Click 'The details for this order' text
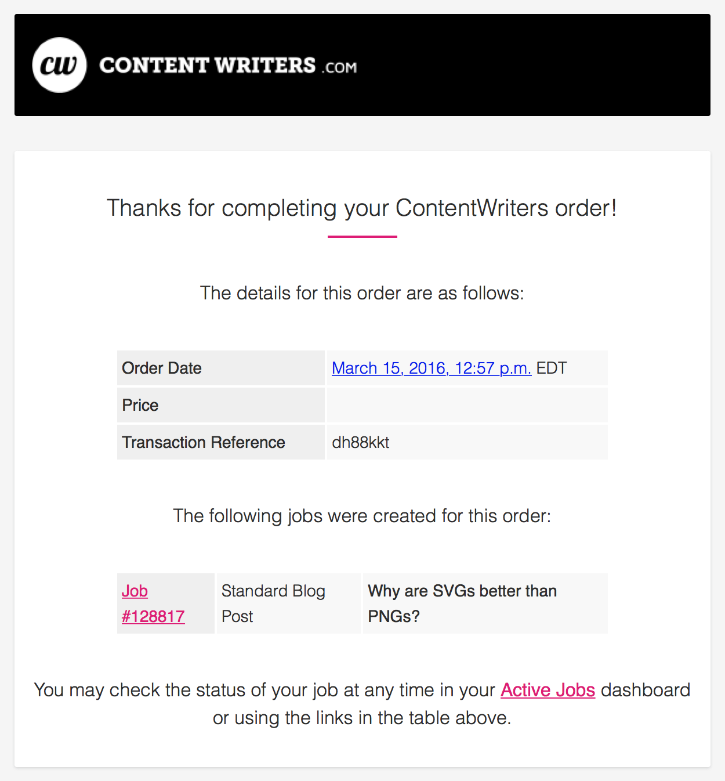The height and width of the screenshot is (781, 725). click(x=362, y=293)
